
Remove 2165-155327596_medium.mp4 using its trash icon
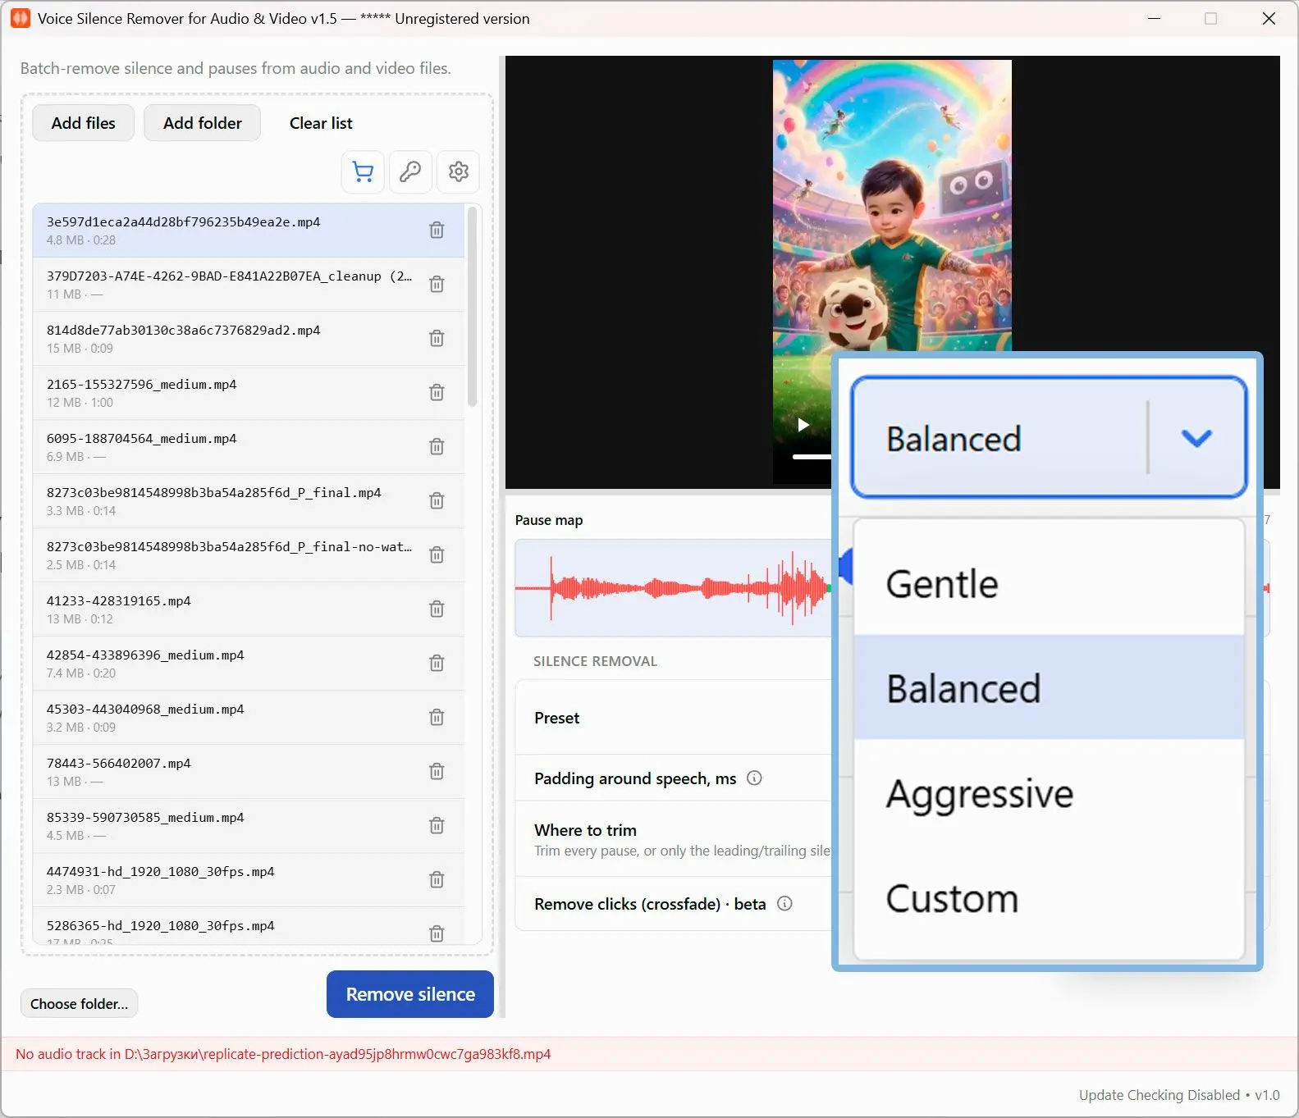coord(437,393)
